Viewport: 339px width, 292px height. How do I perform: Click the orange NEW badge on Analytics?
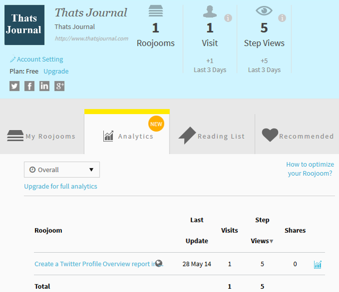156,124
